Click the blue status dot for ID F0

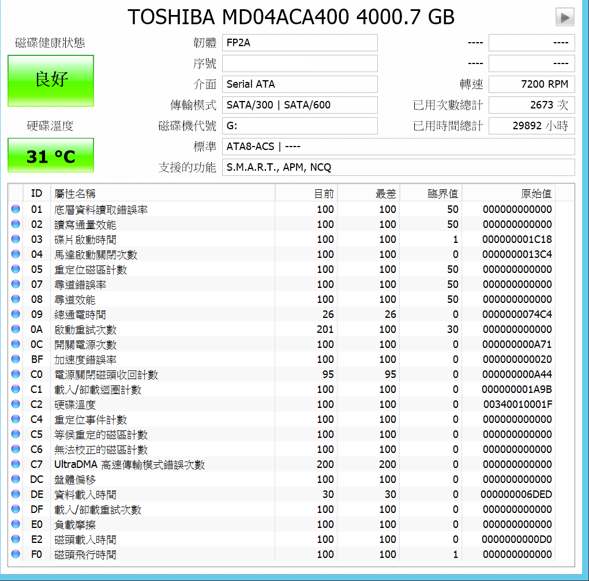(16, 554)
